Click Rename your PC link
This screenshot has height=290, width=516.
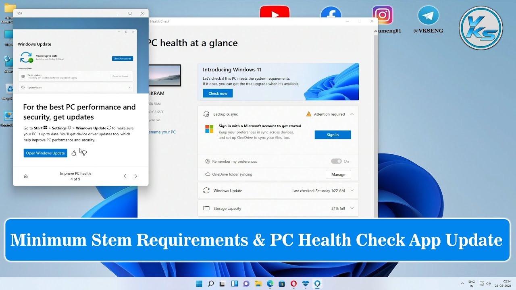point(162,132)
